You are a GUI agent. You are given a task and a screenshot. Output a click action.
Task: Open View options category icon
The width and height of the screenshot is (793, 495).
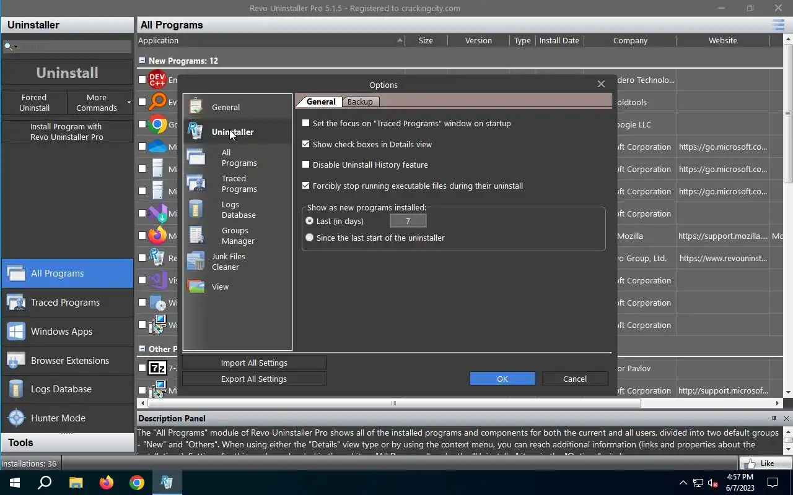[x=196, y=286]
